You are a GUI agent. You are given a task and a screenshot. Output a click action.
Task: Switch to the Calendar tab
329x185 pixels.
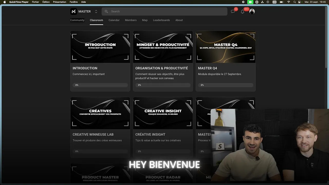[x=114, y=20]
